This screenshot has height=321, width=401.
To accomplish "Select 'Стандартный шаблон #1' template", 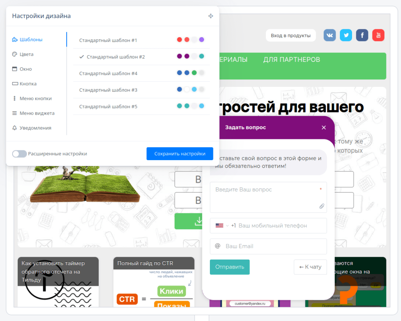I will (108, 40).
